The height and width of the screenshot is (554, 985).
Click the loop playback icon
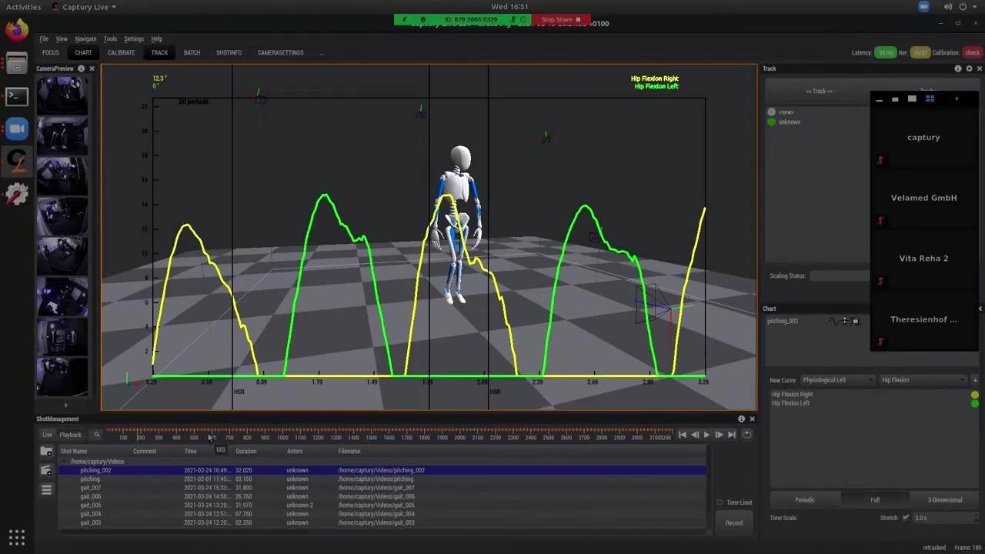pos(746,435)
